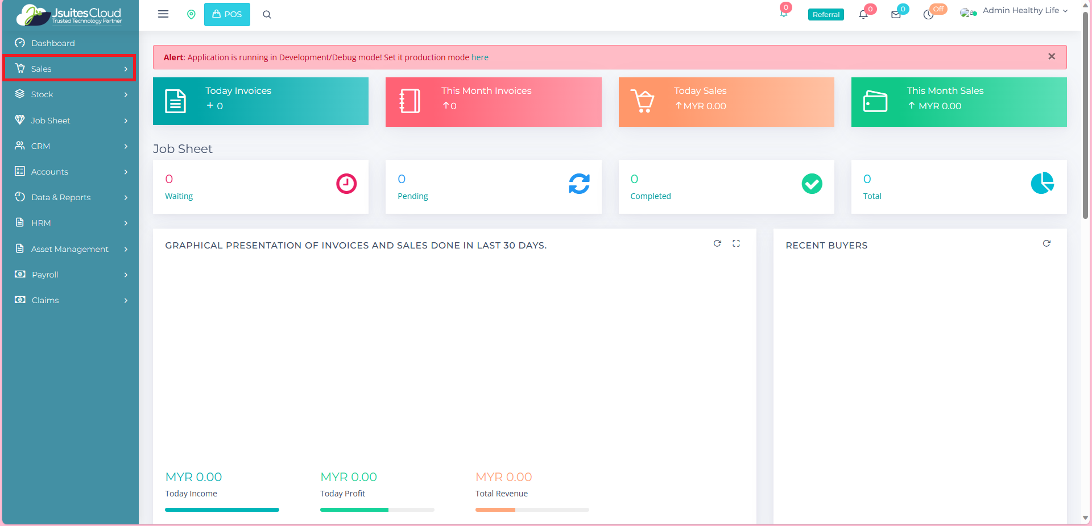Click the hamburger menu icon
The width and height of the screenshot is (1092, 526).
point(163,14)
